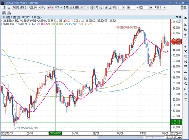This screenshot has height=140, width=189.
Task: Click the toolbar sidebar toggle icon at far right
Action: pyautogui.click(x=185, y=8)
